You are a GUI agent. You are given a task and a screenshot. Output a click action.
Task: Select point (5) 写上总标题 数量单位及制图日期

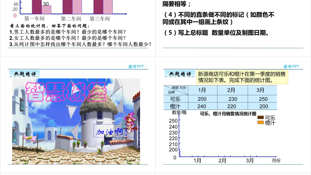(216, 33)
